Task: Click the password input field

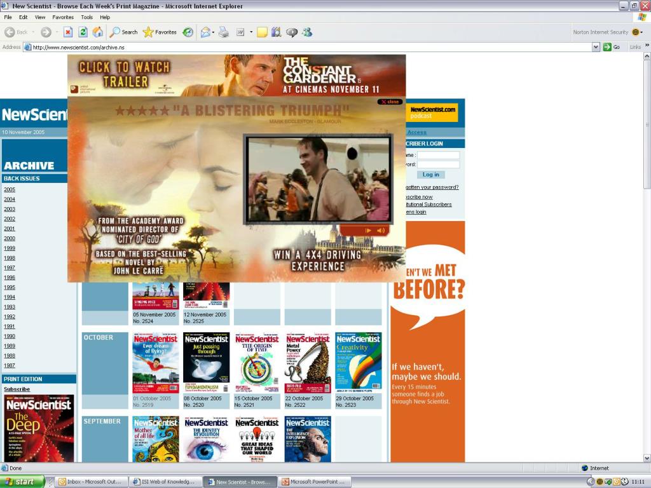Action: [438, 165]
